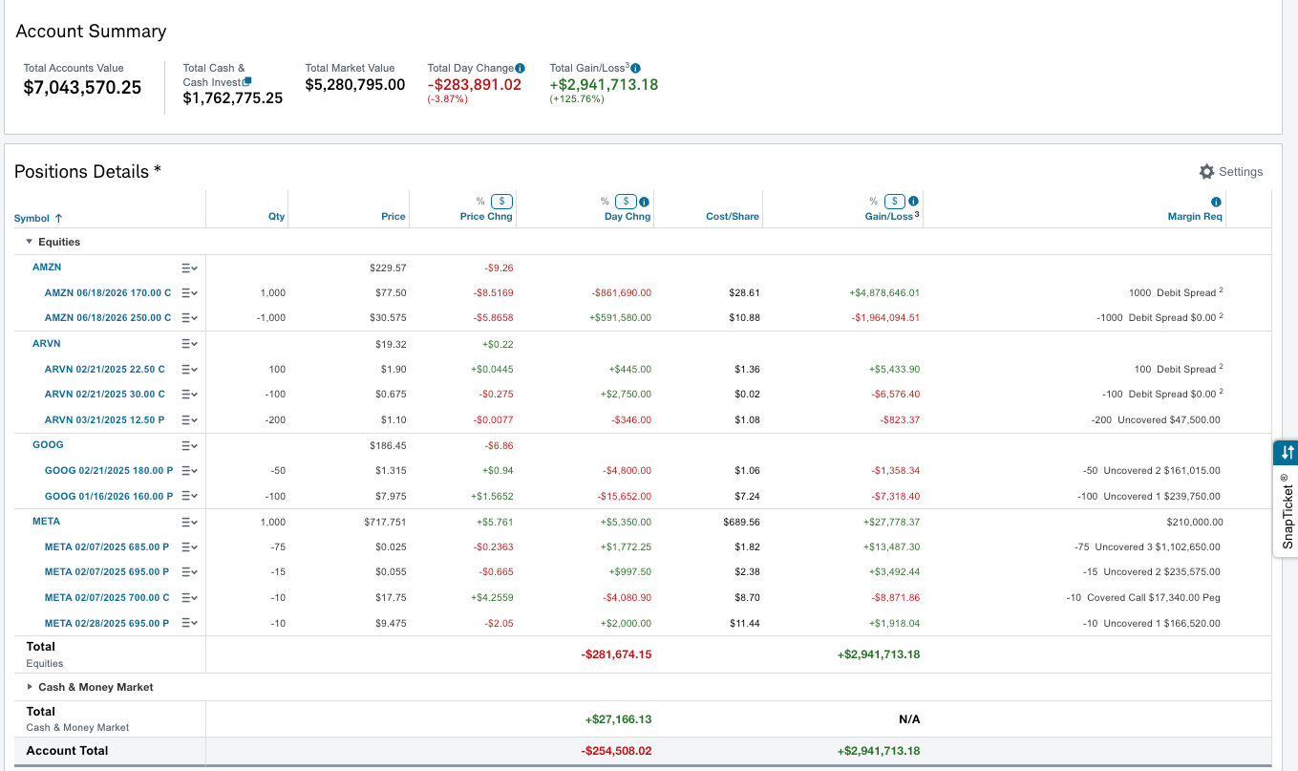Open the GOOG 02/21/2025 180.00 P option link
The height and width of the screenshot is (771, 1298).
[109, 471]
